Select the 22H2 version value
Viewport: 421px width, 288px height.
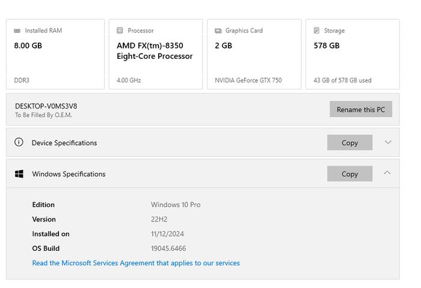[x=159, y=220]
